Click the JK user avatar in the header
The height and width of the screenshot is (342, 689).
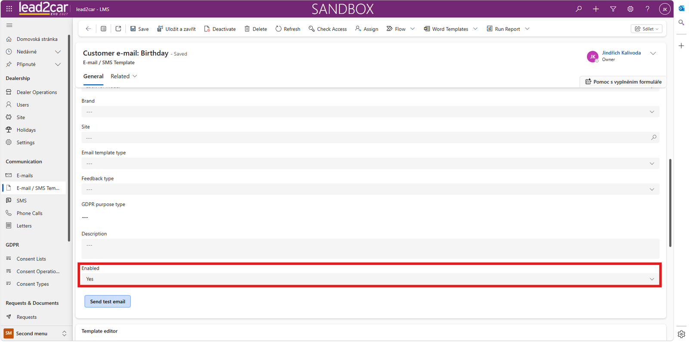[665, 9]
